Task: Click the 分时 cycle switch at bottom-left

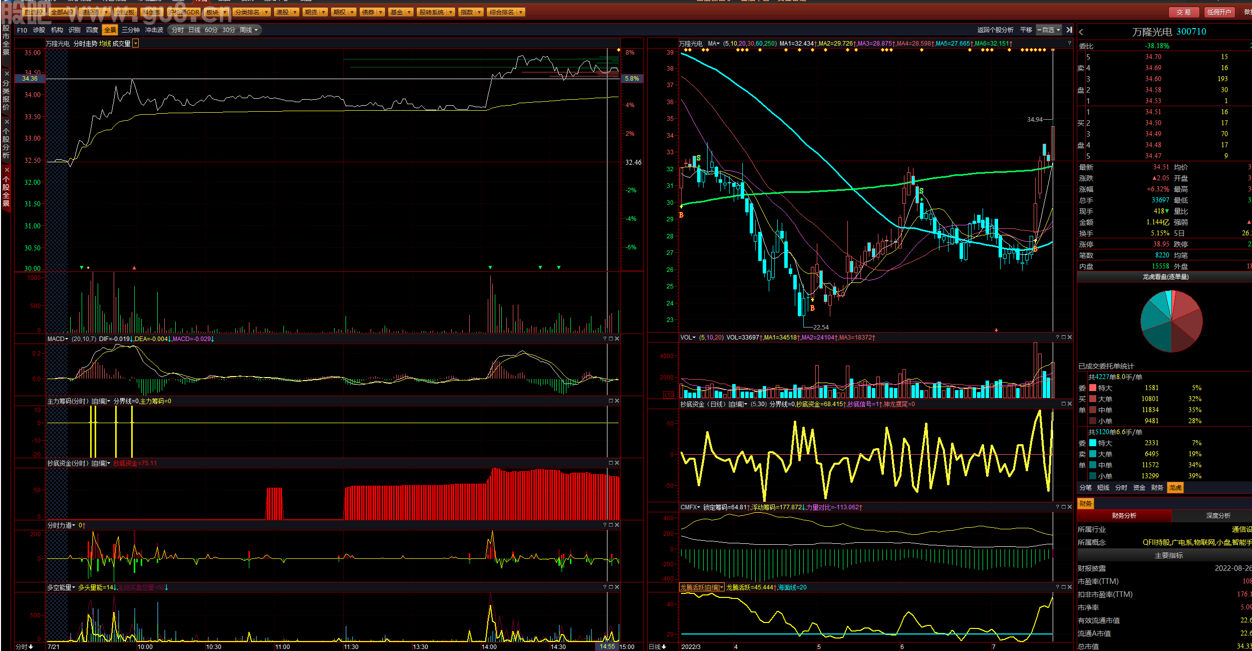Action: pyautogui.click(x=24, y=647)
